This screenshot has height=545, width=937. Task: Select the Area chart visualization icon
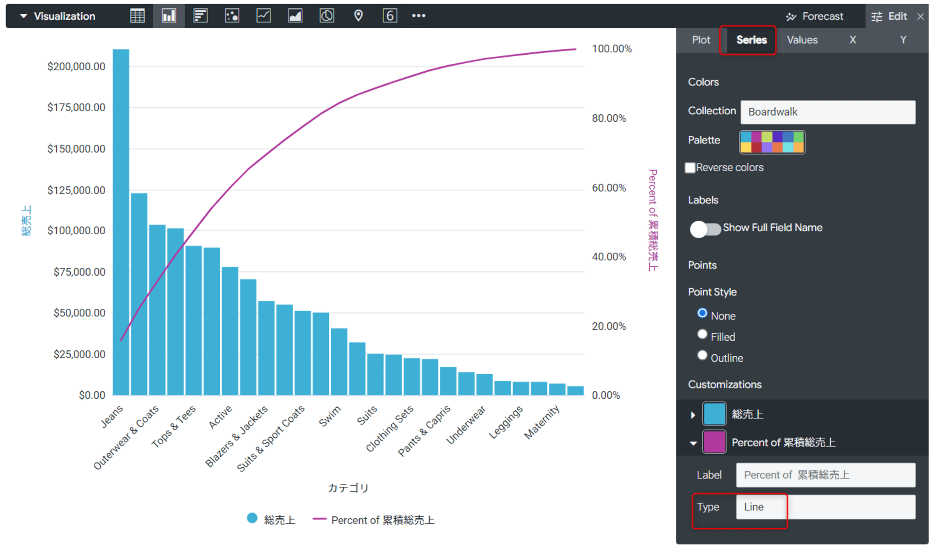(x=295, y=16)
